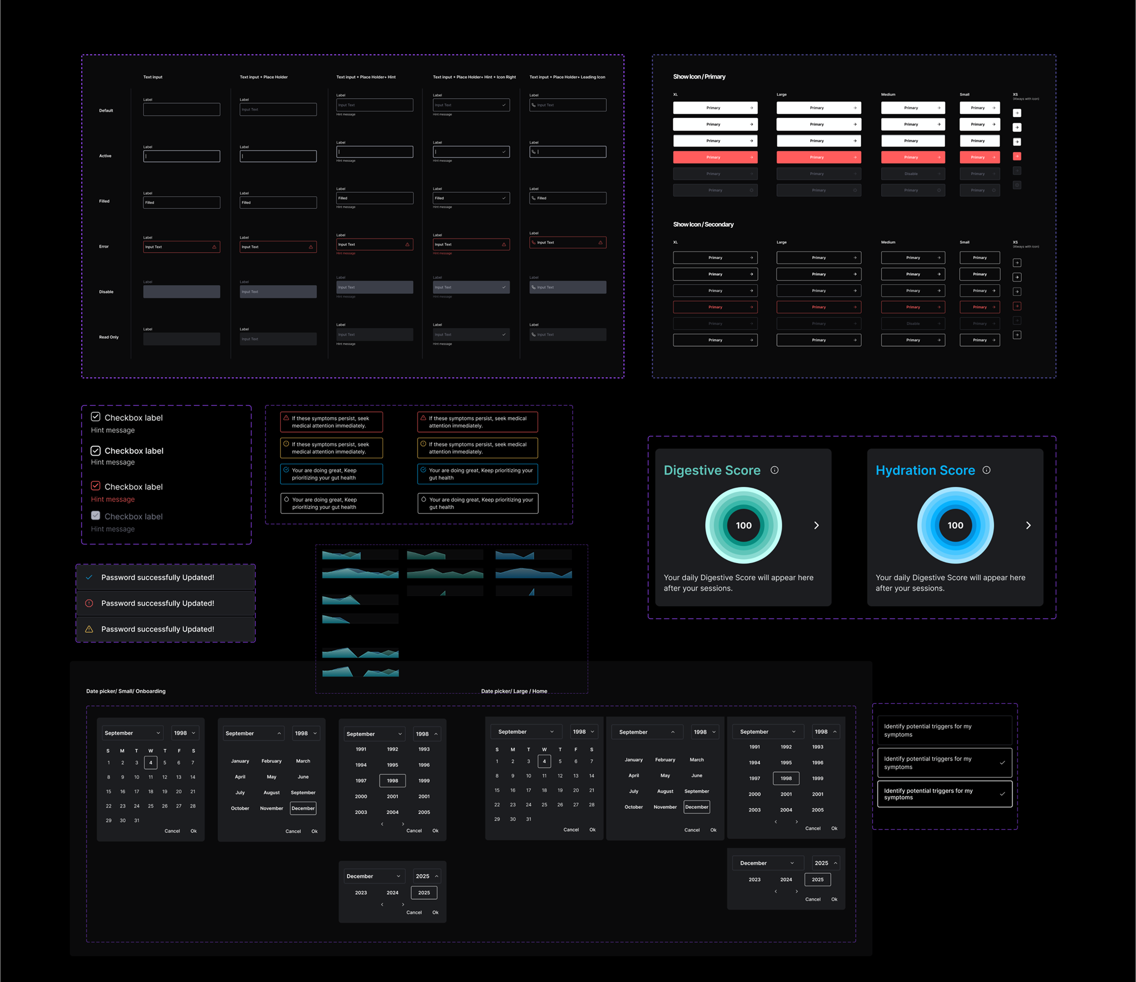Select day 4 in the September calendar

point(151,762)
